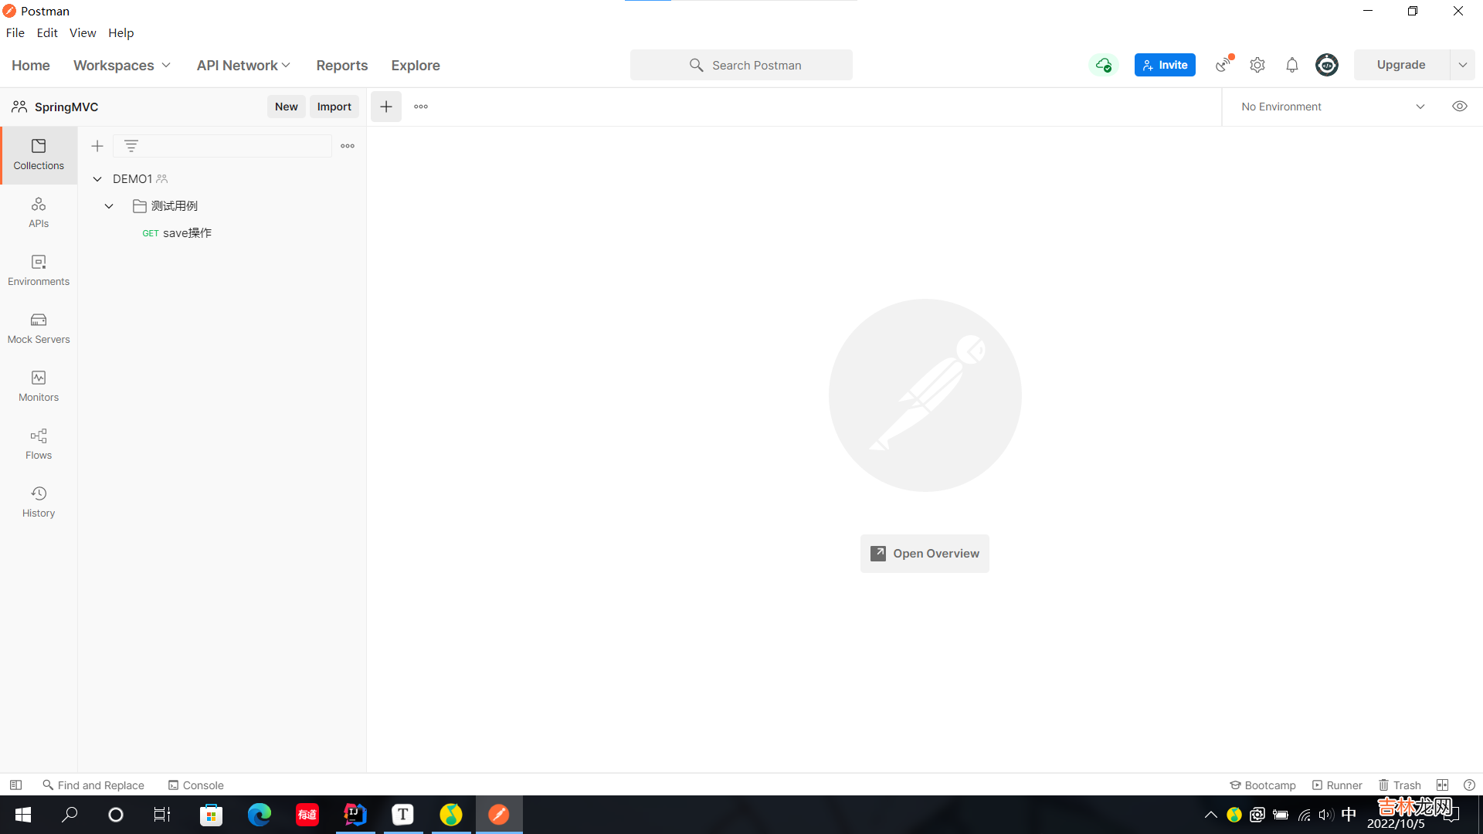Open request History in the sidebar
Image resolution: width=1483 pixels, height=834 pixels.
(39, 502)
